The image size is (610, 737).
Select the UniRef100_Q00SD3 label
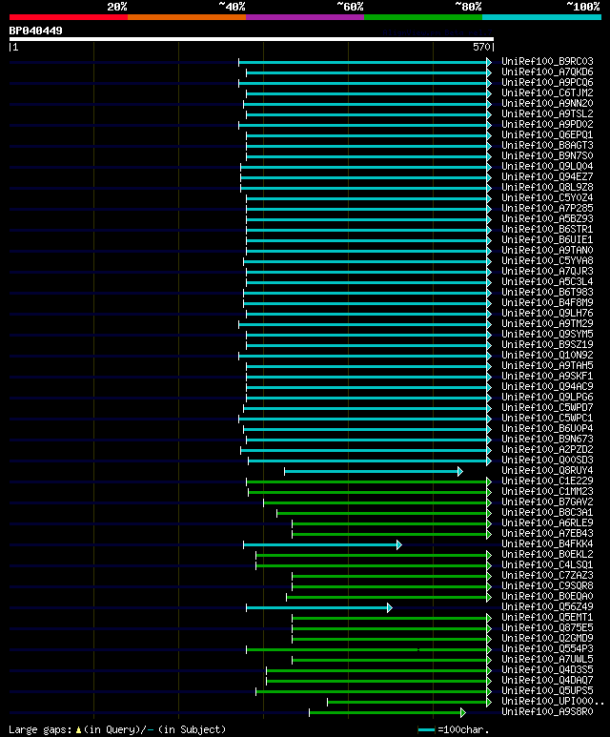pos(547,460)
